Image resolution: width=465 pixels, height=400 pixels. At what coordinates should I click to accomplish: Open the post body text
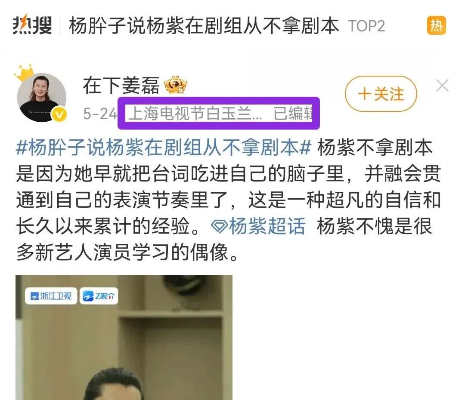pos(228,200)
